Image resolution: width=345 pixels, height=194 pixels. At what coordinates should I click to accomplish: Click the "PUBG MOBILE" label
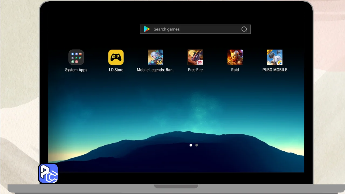click(275, 70)
